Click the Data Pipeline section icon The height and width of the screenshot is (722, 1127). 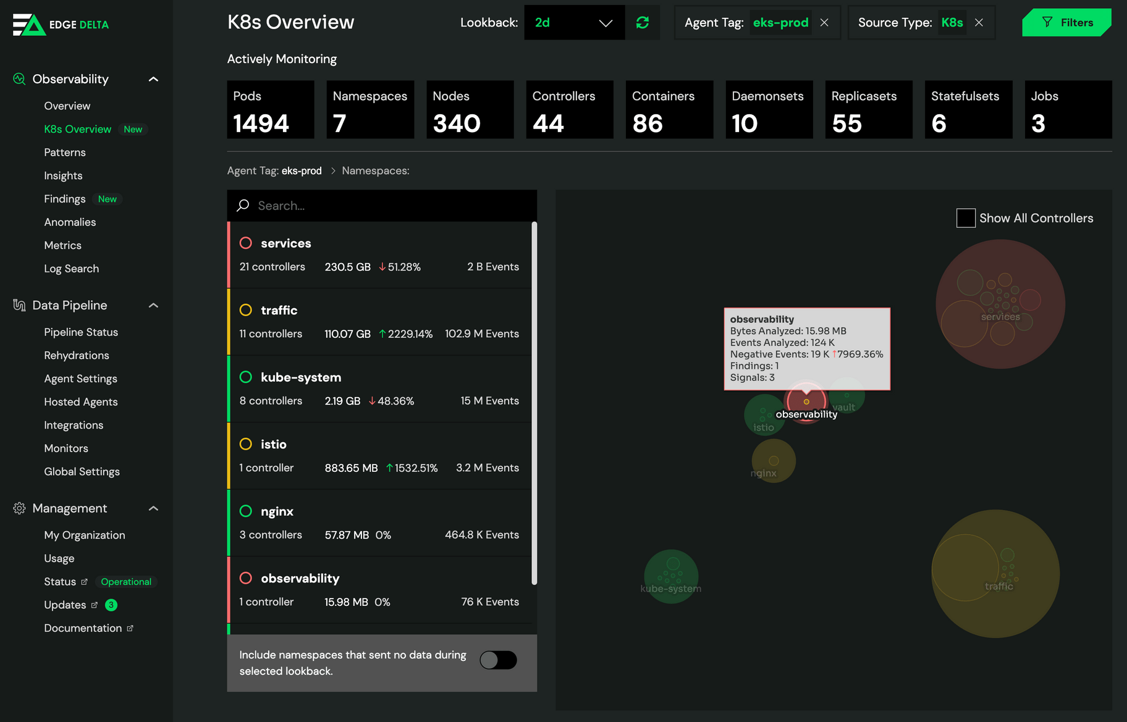19,305
